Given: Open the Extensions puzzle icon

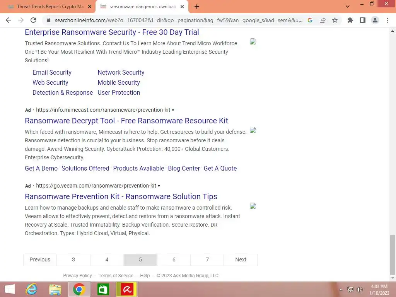Looking at the screenshot, I should [350, 20].
